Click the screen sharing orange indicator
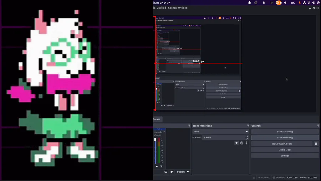Screen dimensions: 321x181 click(279, 3)
